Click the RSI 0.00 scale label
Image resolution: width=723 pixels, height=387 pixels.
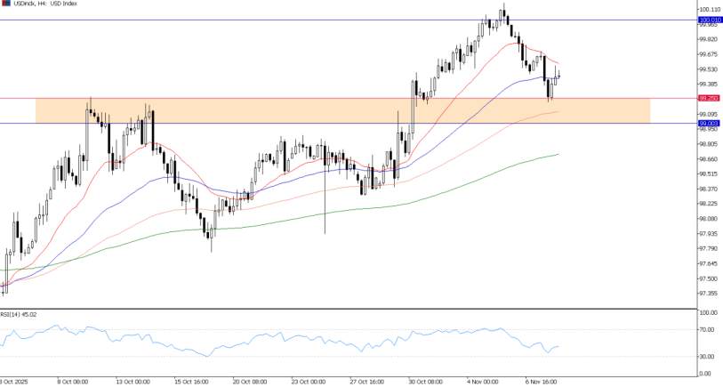[707, 373]
